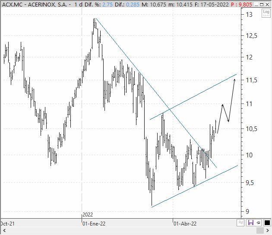Click the 11 price axis label

249,104
